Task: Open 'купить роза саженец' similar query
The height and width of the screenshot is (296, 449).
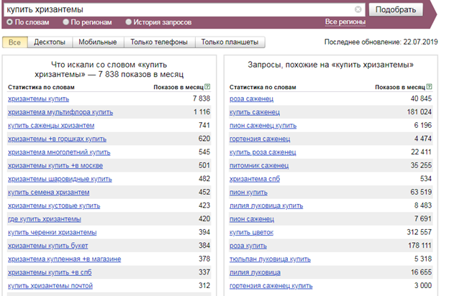Action: 263,152
